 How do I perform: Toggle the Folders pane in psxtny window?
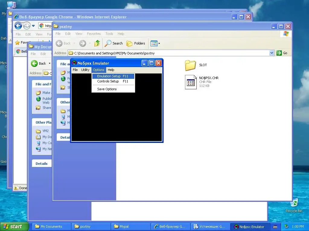click(x=135, y=43)
